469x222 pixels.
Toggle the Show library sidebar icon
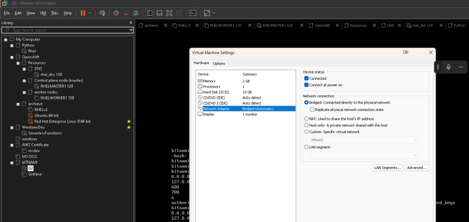pyautogui.click(x=150, y=13)
